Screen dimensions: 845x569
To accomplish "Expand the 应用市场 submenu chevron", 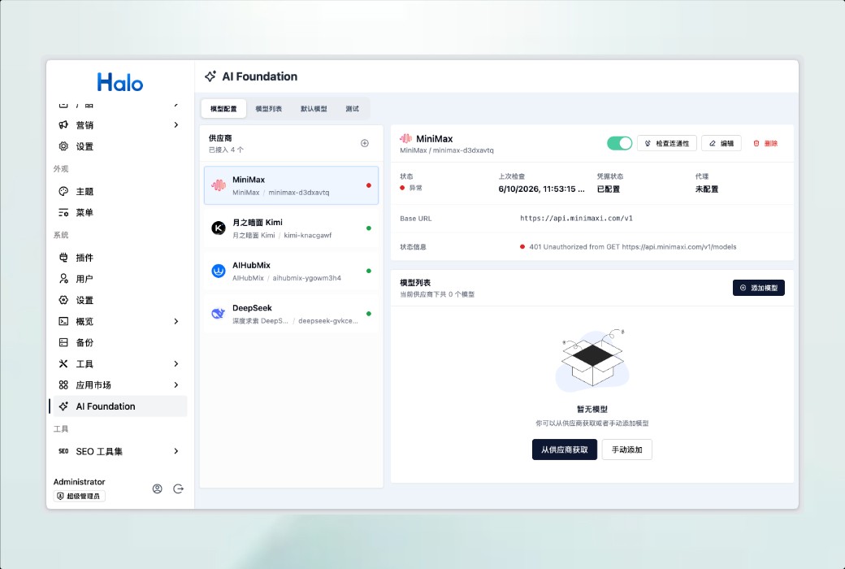I will [x=176, y=385].
